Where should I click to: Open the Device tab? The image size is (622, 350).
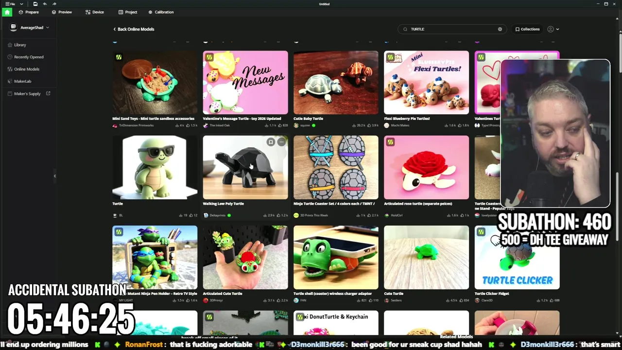point(95,12)
